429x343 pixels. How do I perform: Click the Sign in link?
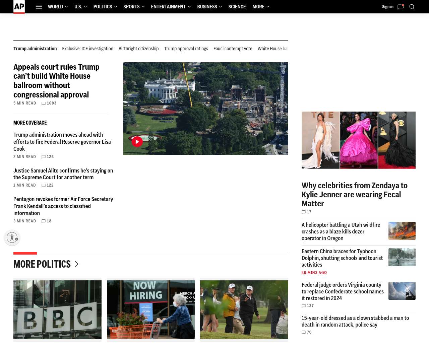pyautogui.click(x=388, y=7)
